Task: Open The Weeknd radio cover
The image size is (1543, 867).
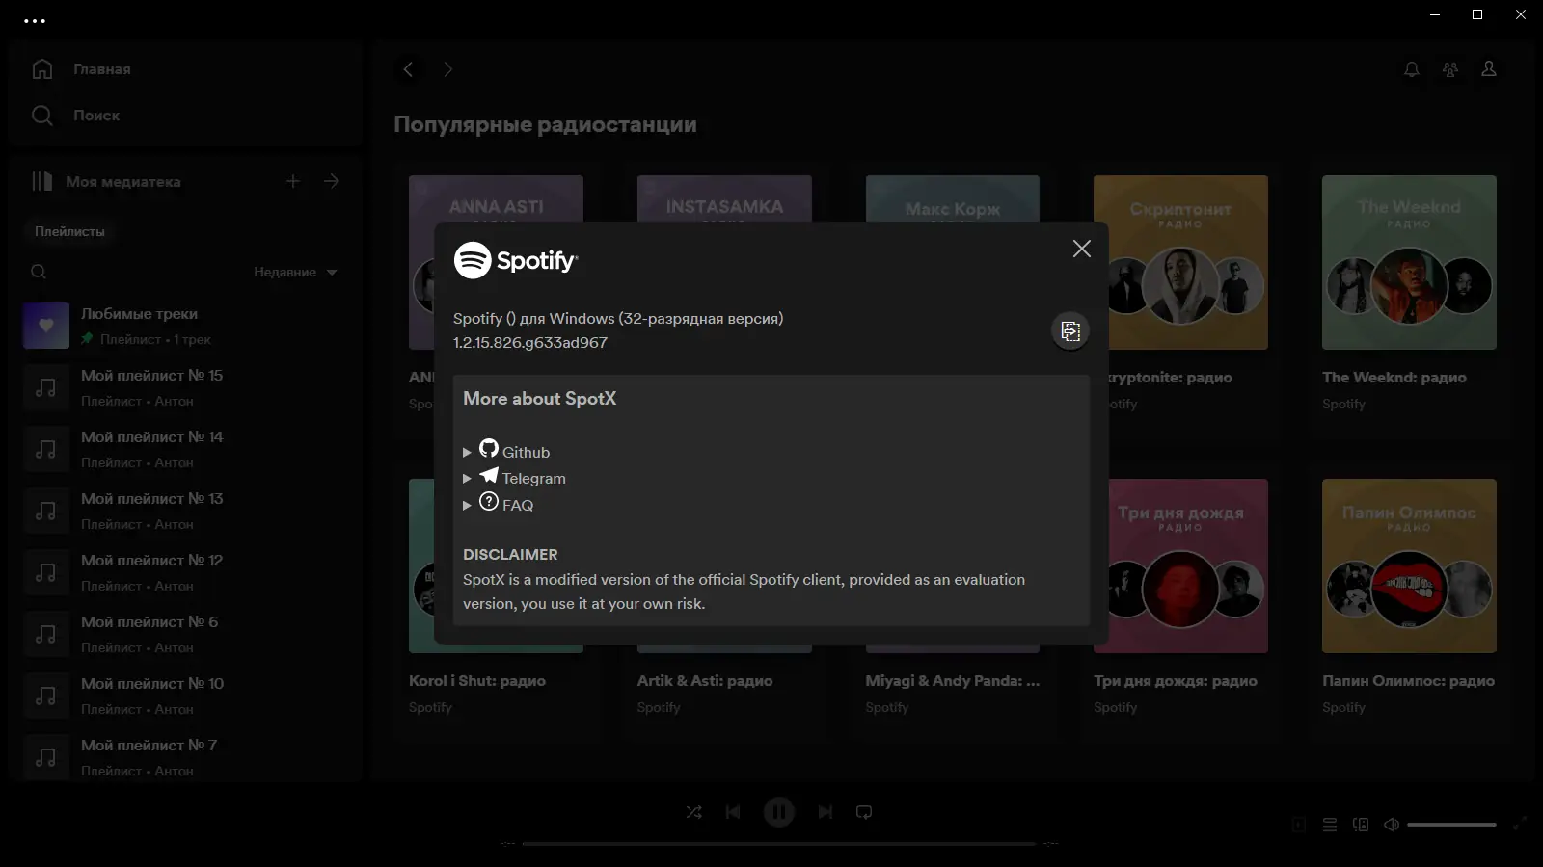Action: [x=1409, y=262]
